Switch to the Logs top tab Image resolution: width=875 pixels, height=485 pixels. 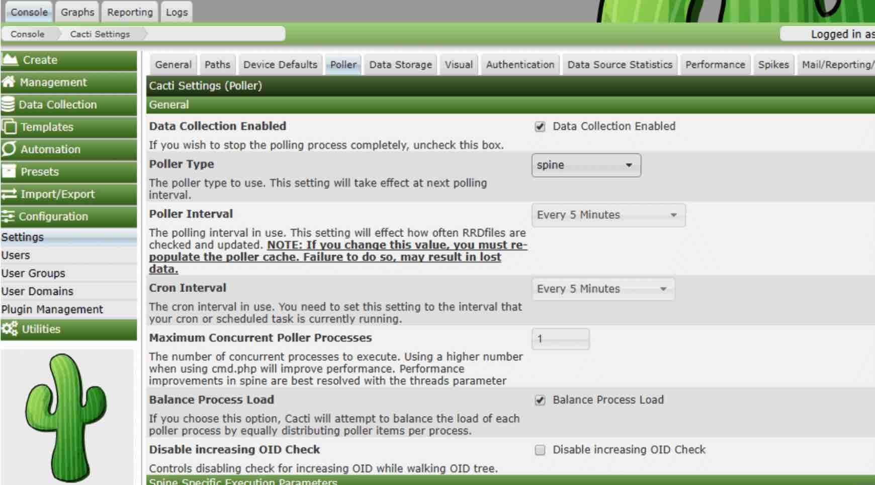coord(177,12)
